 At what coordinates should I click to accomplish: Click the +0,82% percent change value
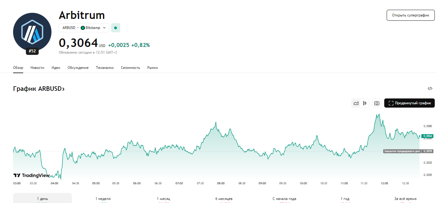(140, 45)
